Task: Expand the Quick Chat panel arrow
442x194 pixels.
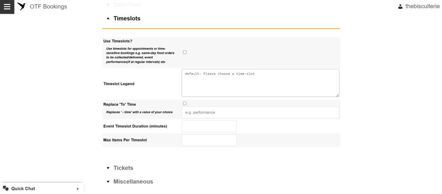Action: tap(78, 189)
